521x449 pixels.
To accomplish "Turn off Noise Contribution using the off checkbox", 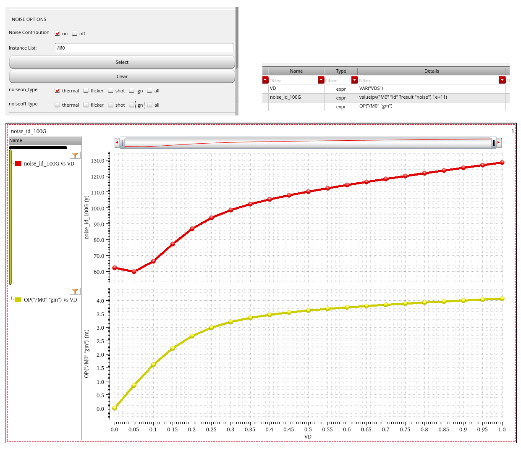I will click(x=75, y=34).
